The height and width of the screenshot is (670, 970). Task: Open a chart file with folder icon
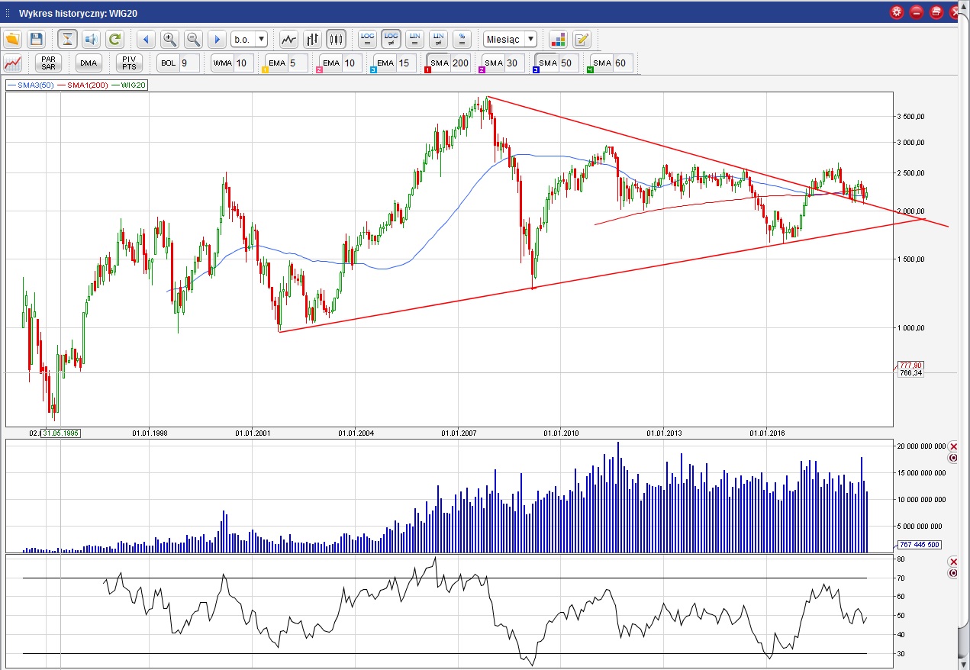click(12, 40)
